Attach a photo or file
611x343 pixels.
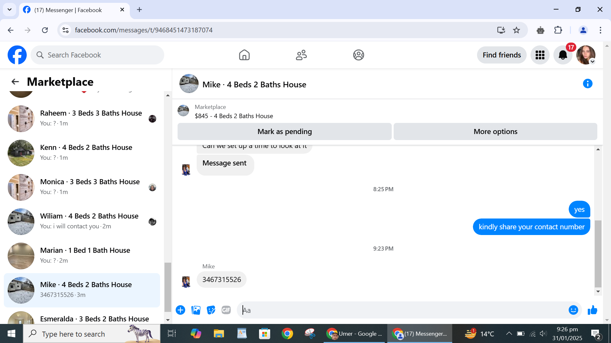196,310
